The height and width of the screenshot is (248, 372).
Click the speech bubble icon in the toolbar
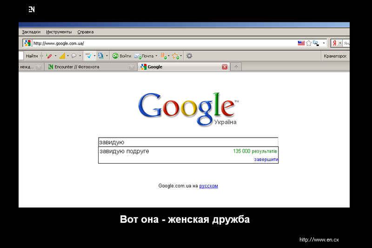[73, 56]
